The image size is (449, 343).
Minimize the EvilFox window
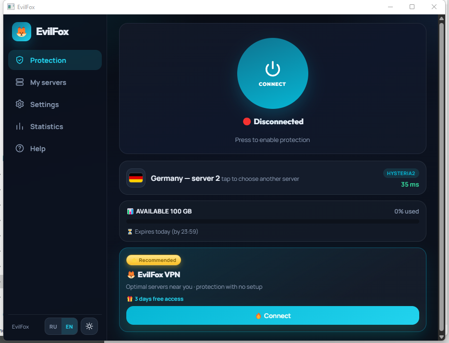click(x=390, y=7)
